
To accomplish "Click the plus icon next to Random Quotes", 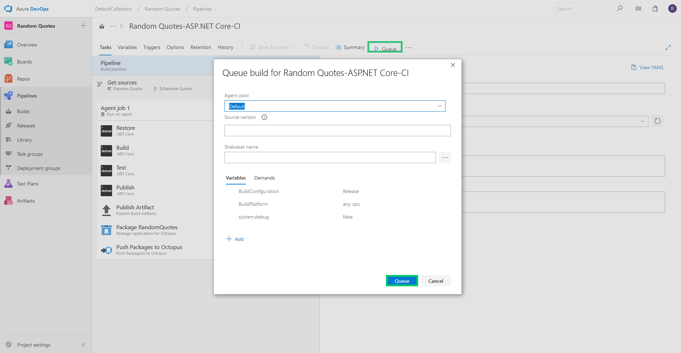I will click(83, 26).
